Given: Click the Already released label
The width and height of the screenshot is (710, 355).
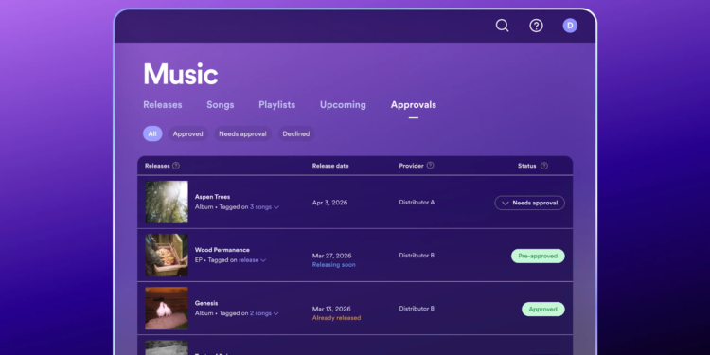Looking at the screenshot, I should pos(336,318).
